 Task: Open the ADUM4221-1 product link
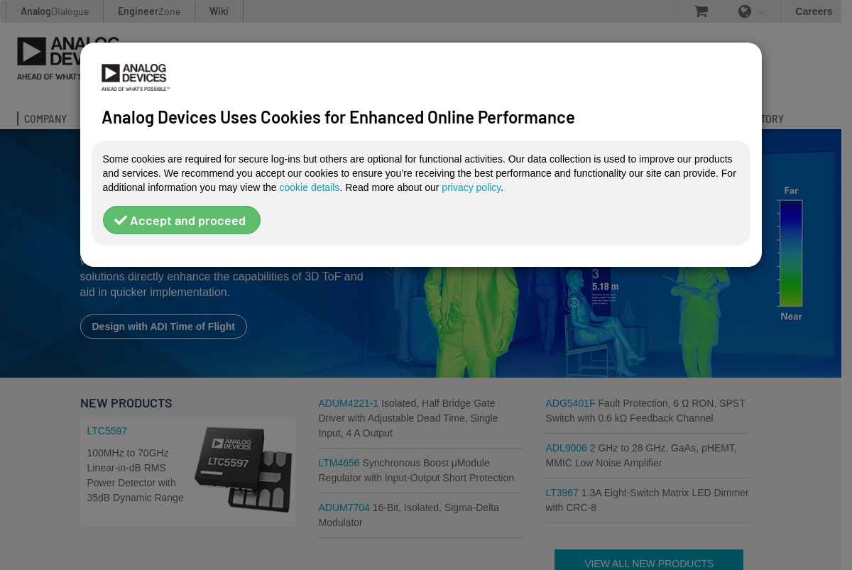coord(349,403)
